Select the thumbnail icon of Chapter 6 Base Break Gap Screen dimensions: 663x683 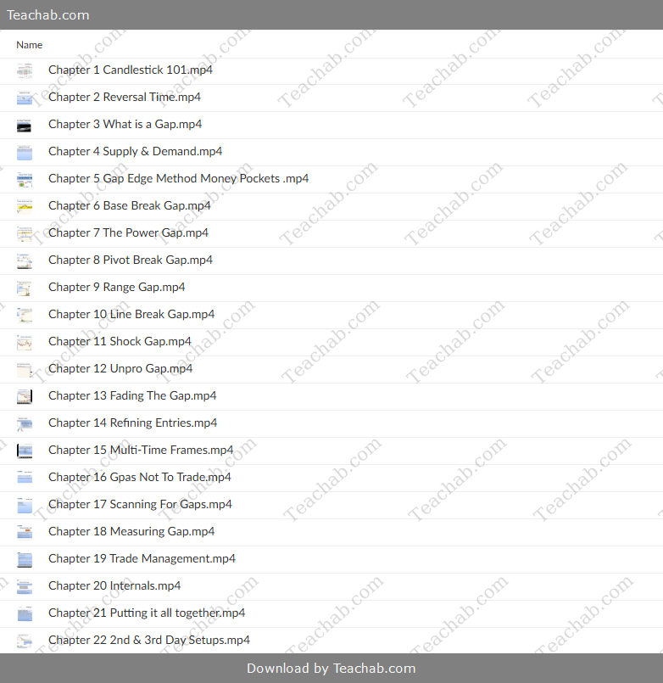(25, 206)
